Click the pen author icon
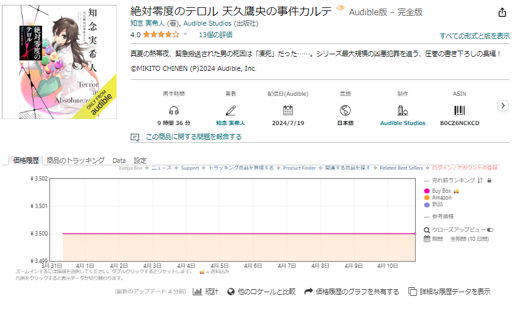 coord(231,110)
